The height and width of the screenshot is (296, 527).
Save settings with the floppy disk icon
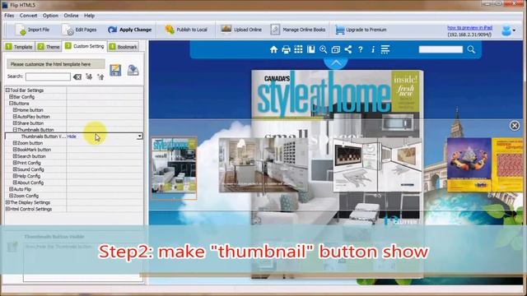click(x=115, y=70)
